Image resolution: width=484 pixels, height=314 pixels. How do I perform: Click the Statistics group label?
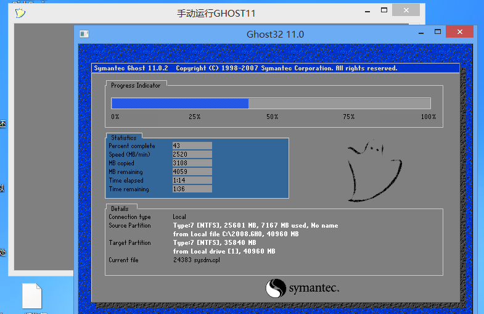(123, 138)
